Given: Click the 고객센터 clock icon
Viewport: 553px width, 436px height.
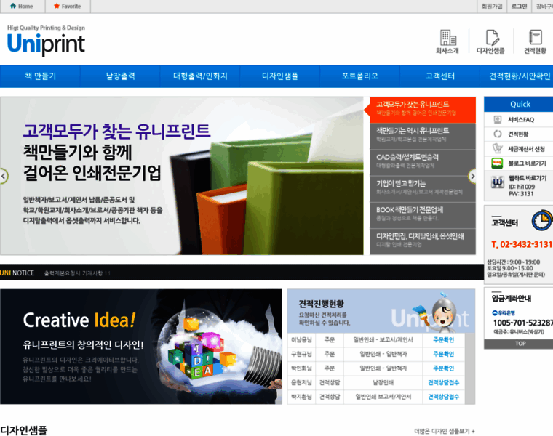Looking at the screenshot, I should (x=541, y=221).
